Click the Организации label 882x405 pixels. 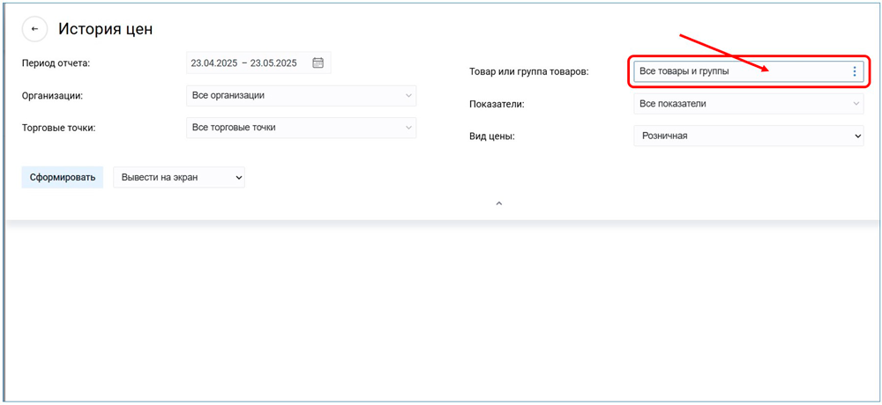point(53,95)
